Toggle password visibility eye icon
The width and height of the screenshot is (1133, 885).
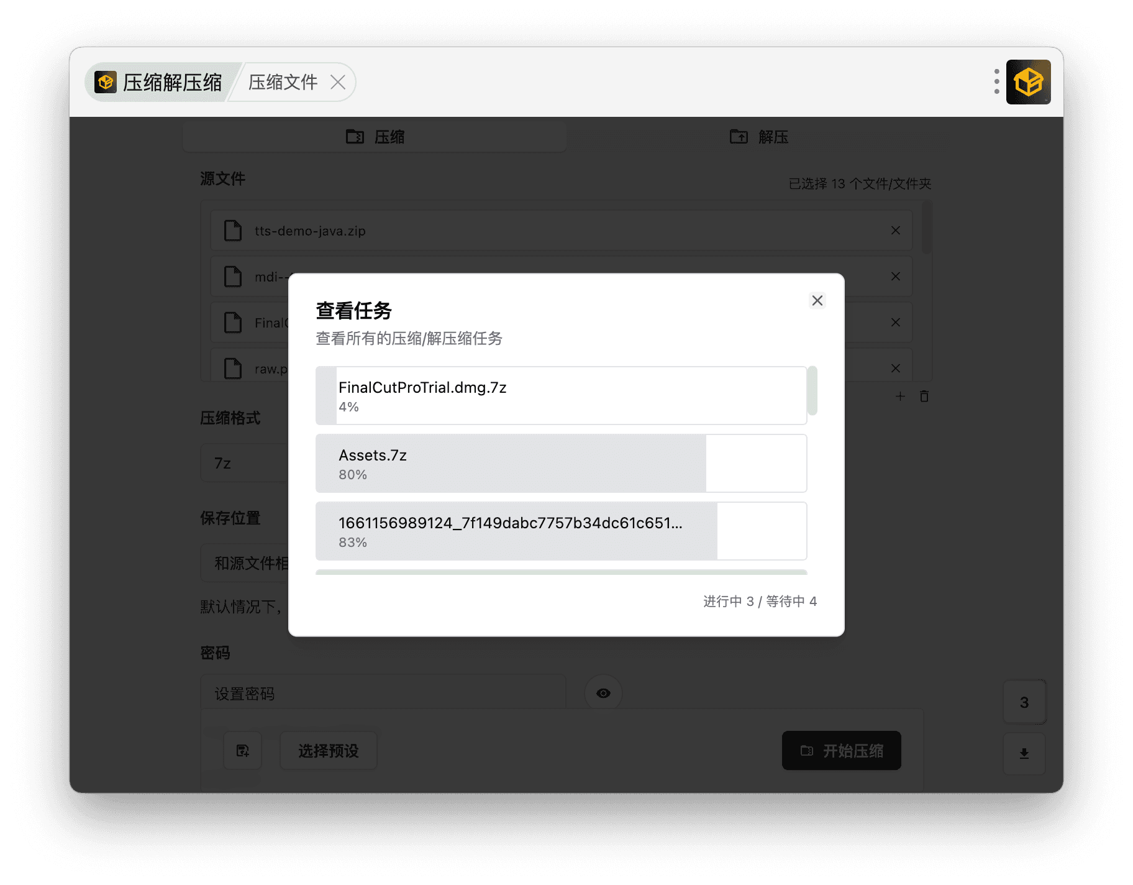pos(603,693)
